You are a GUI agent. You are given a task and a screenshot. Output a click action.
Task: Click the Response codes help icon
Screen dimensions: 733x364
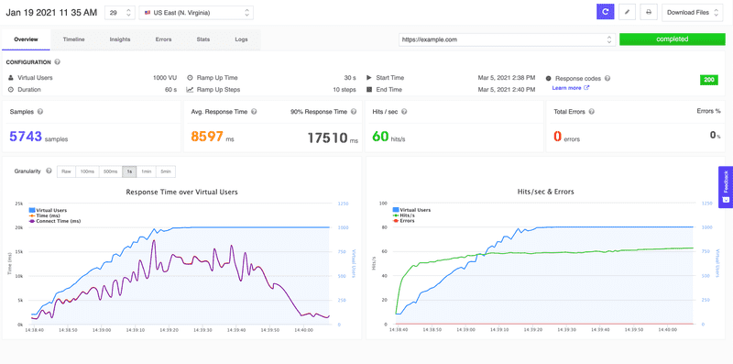click(x=607, y=79)
